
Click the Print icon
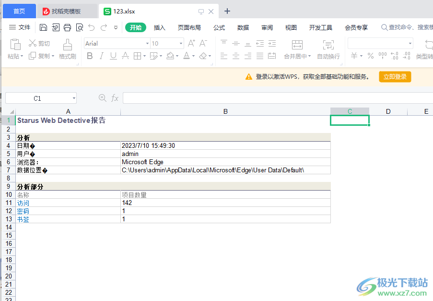[68, 27]
